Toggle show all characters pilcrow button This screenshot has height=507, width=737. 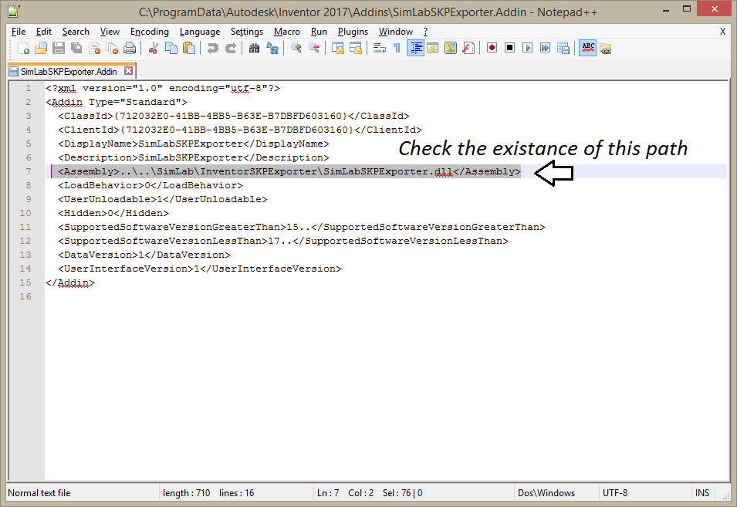(x=397, y=48)
